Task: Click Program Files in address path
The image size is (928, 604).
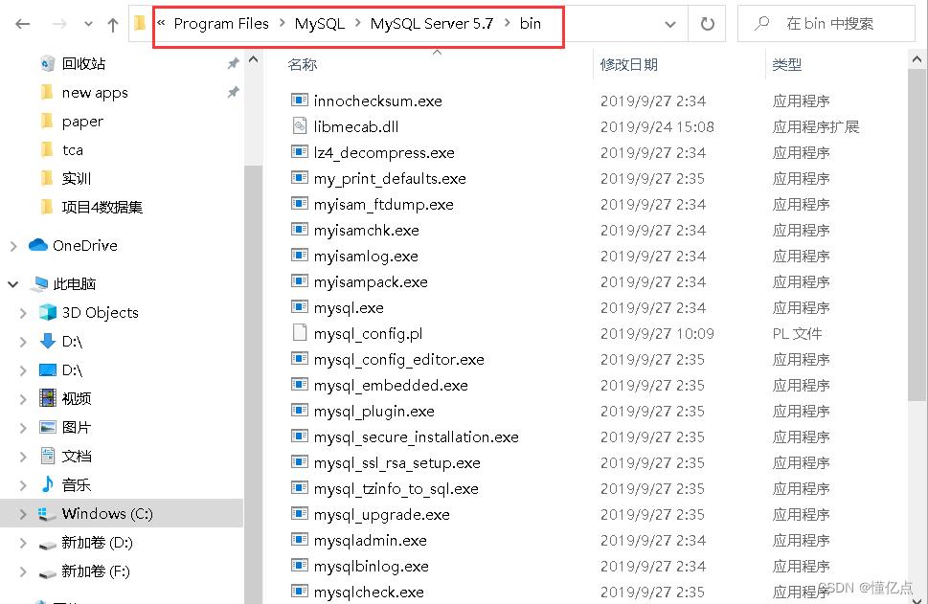Action: pyautogui.click(x=221, y=24)
